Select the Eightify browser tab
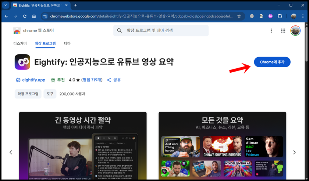Image resolution: width=309 pixels, height=181 pixels. coord(40,5)
